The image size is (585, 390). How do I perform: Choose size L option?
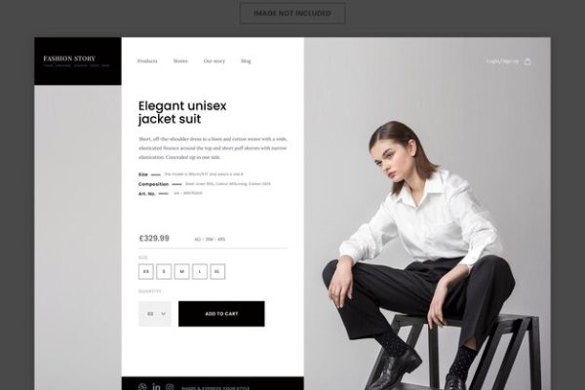(200, 272)
